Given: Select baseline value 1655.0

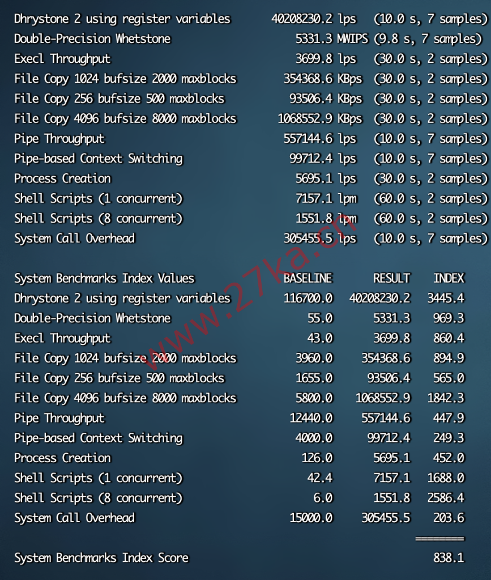Looking at the screenshot, I should (x=314, y=378).
